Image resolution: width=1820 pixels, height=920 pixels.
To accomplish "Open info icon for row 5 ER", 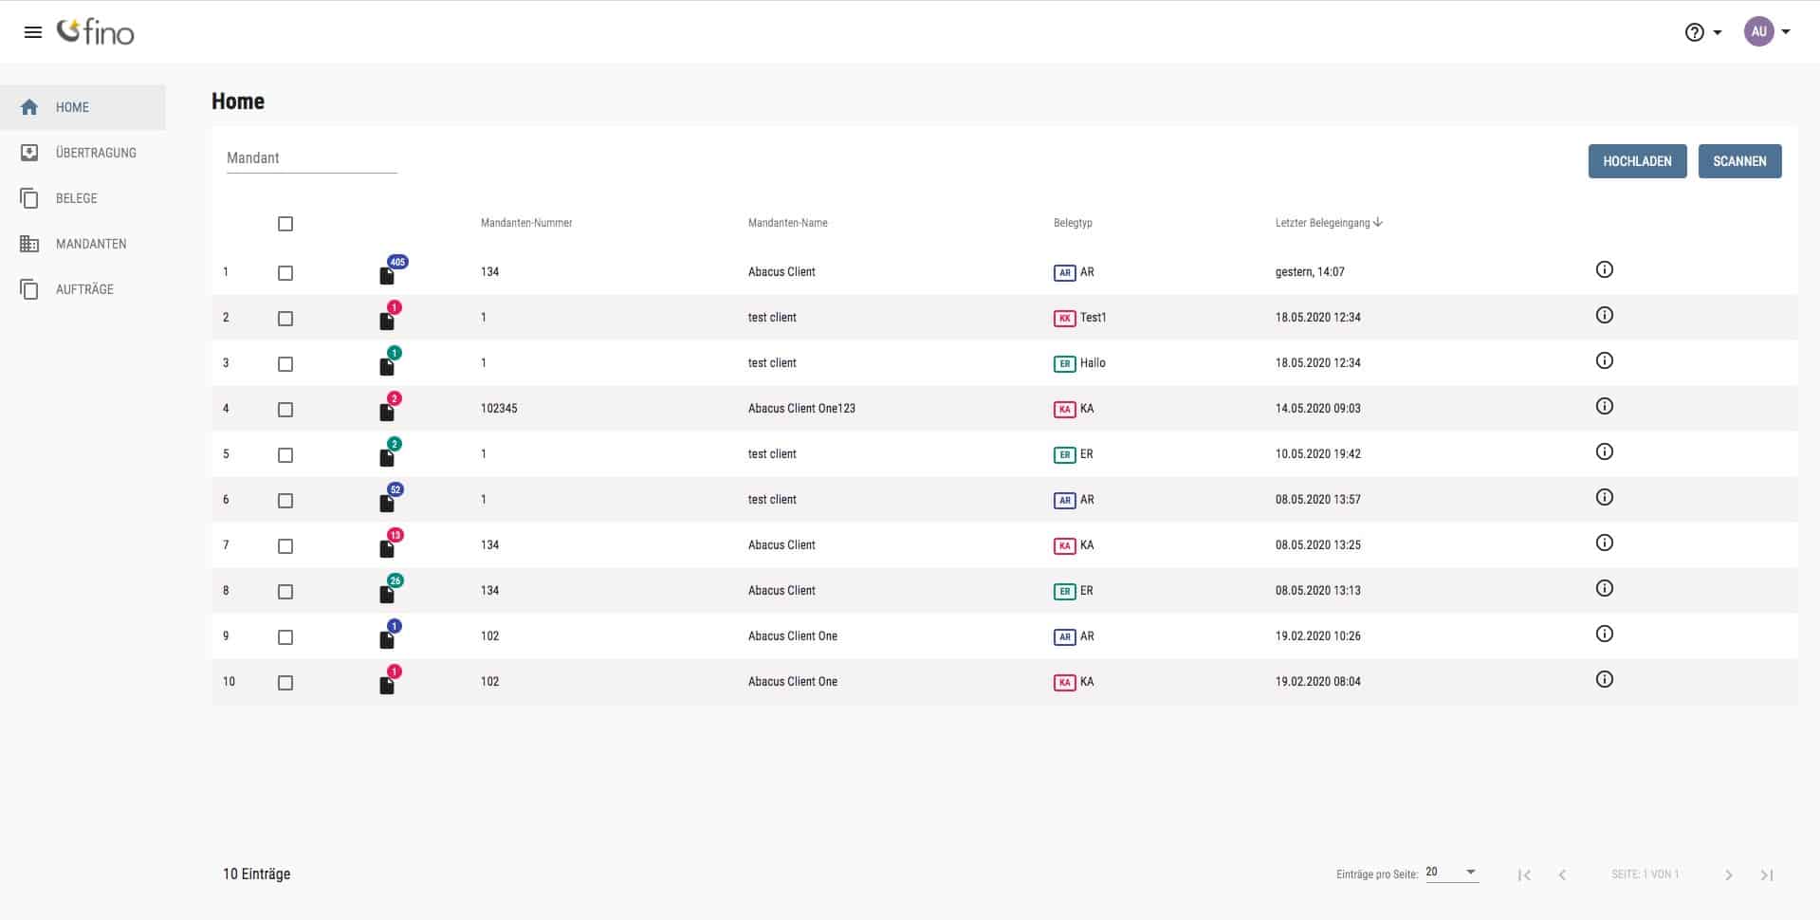I will point(1605,451).
